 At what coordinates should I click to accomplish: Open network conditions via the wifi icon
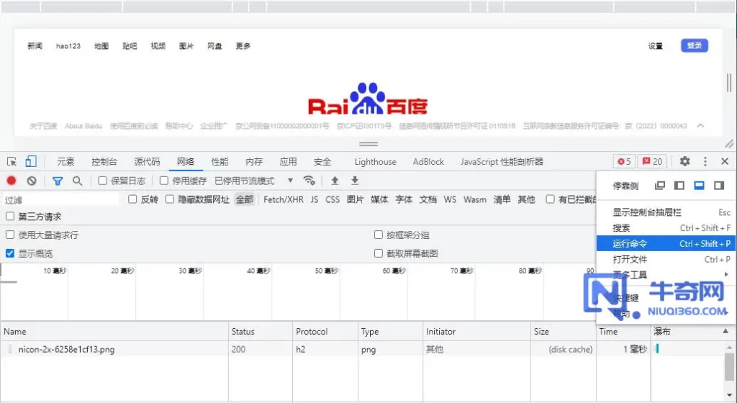click(x=309, y=181)
